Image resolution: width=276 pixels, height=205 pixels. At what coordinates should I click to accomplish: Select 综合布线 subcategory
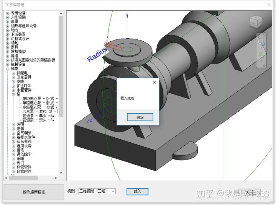tap(24, 142)
